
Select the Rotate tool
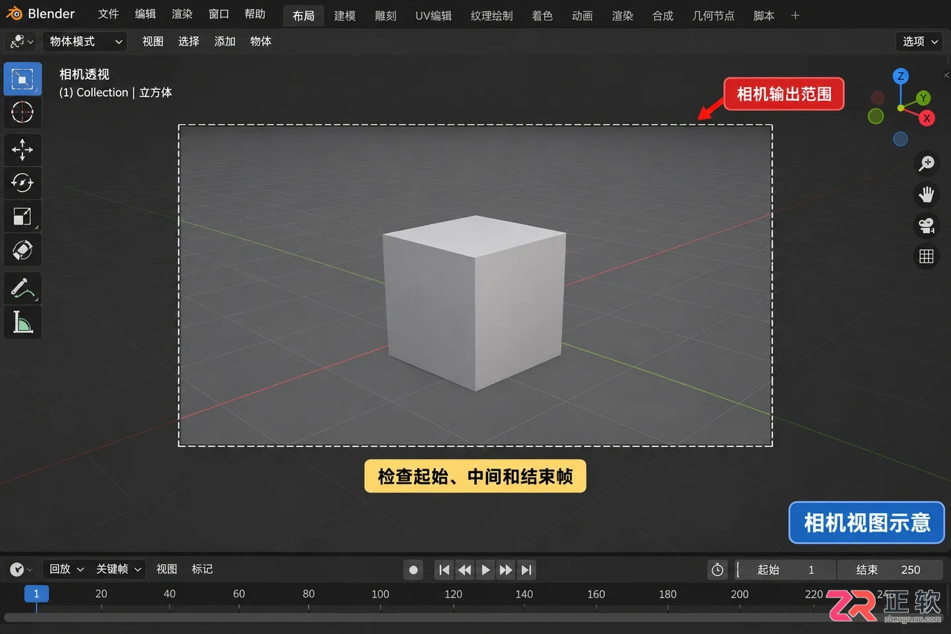(22, 183)
